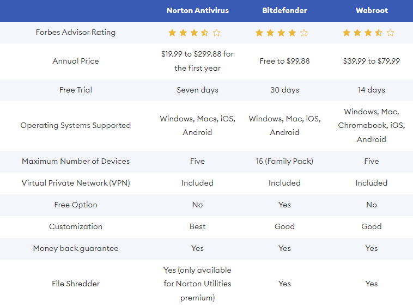Image resolution: width=413 pixels, height=307 pixels.
Task: Click Bitdefender's 'Windows, Mac, iOS, Android' cell
Action: [284, 126]
